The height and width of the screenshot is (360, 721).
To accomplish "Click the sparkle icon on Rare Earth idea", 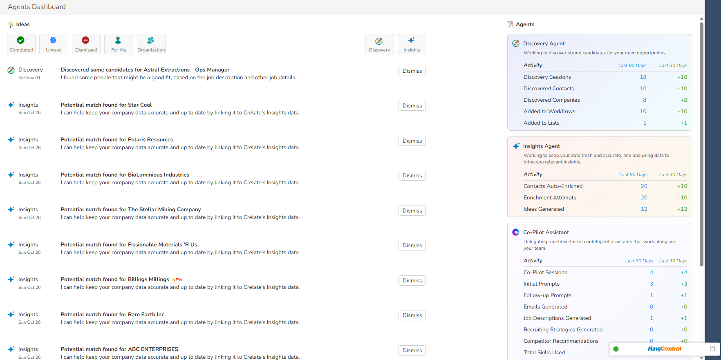I will (11, 315).
